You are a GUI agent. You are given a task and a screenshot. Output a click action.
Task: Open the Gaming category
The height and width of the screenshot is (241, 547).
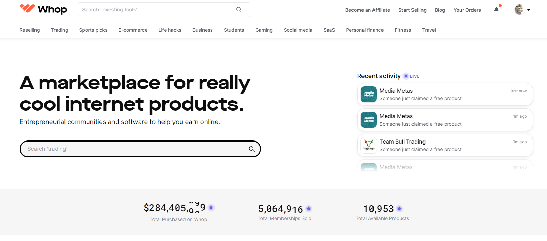tap(264, 30)
